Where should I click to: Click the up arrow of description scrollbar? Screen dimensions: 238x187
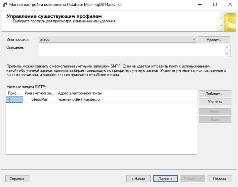click(x=227, y=47)
